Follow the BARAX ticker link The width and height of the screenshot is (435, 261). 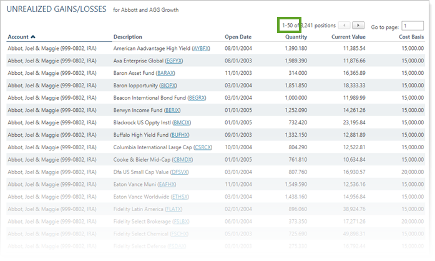(x=165, y=73)
